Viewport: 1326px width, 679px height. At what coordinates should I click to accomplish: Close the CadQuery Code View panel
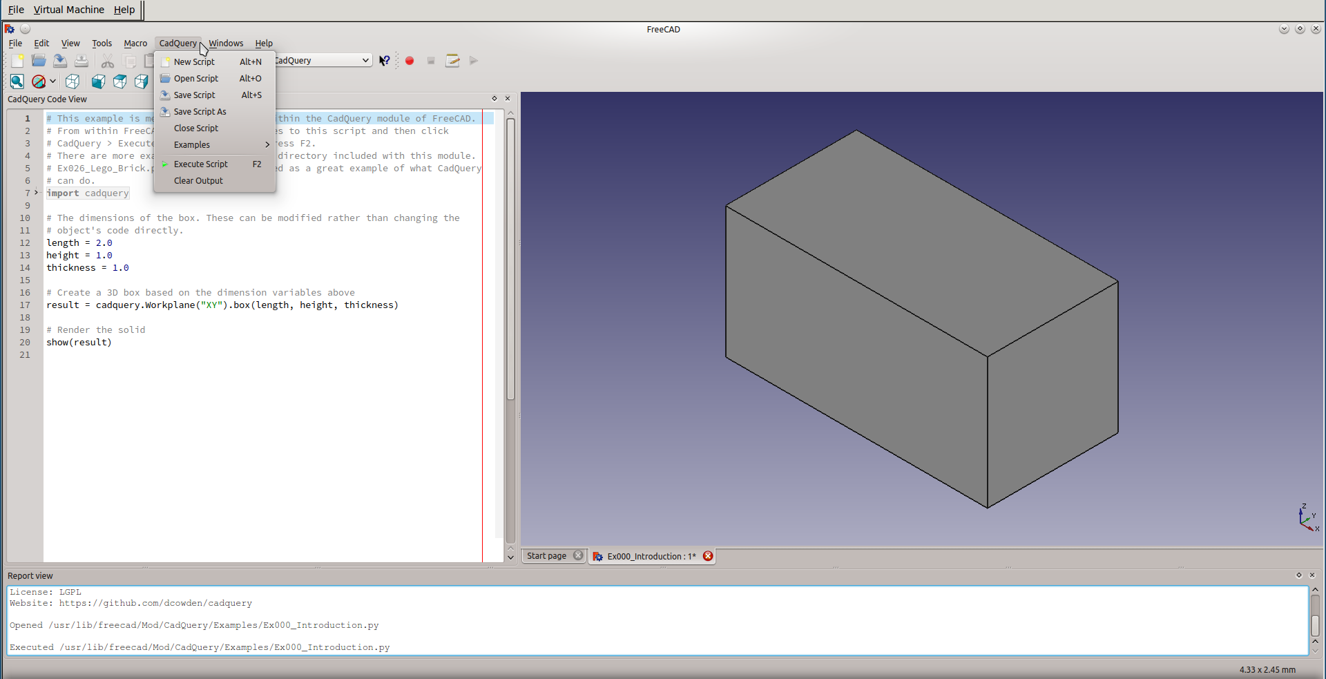508,99
